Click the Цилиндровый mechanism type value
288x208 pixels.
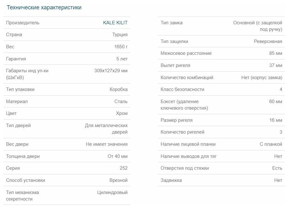pyautogui.click(x=112, y=193)
